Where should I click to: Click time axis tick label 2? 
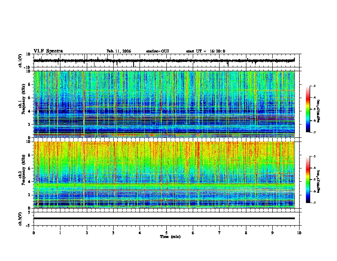(x=87, y=233)
